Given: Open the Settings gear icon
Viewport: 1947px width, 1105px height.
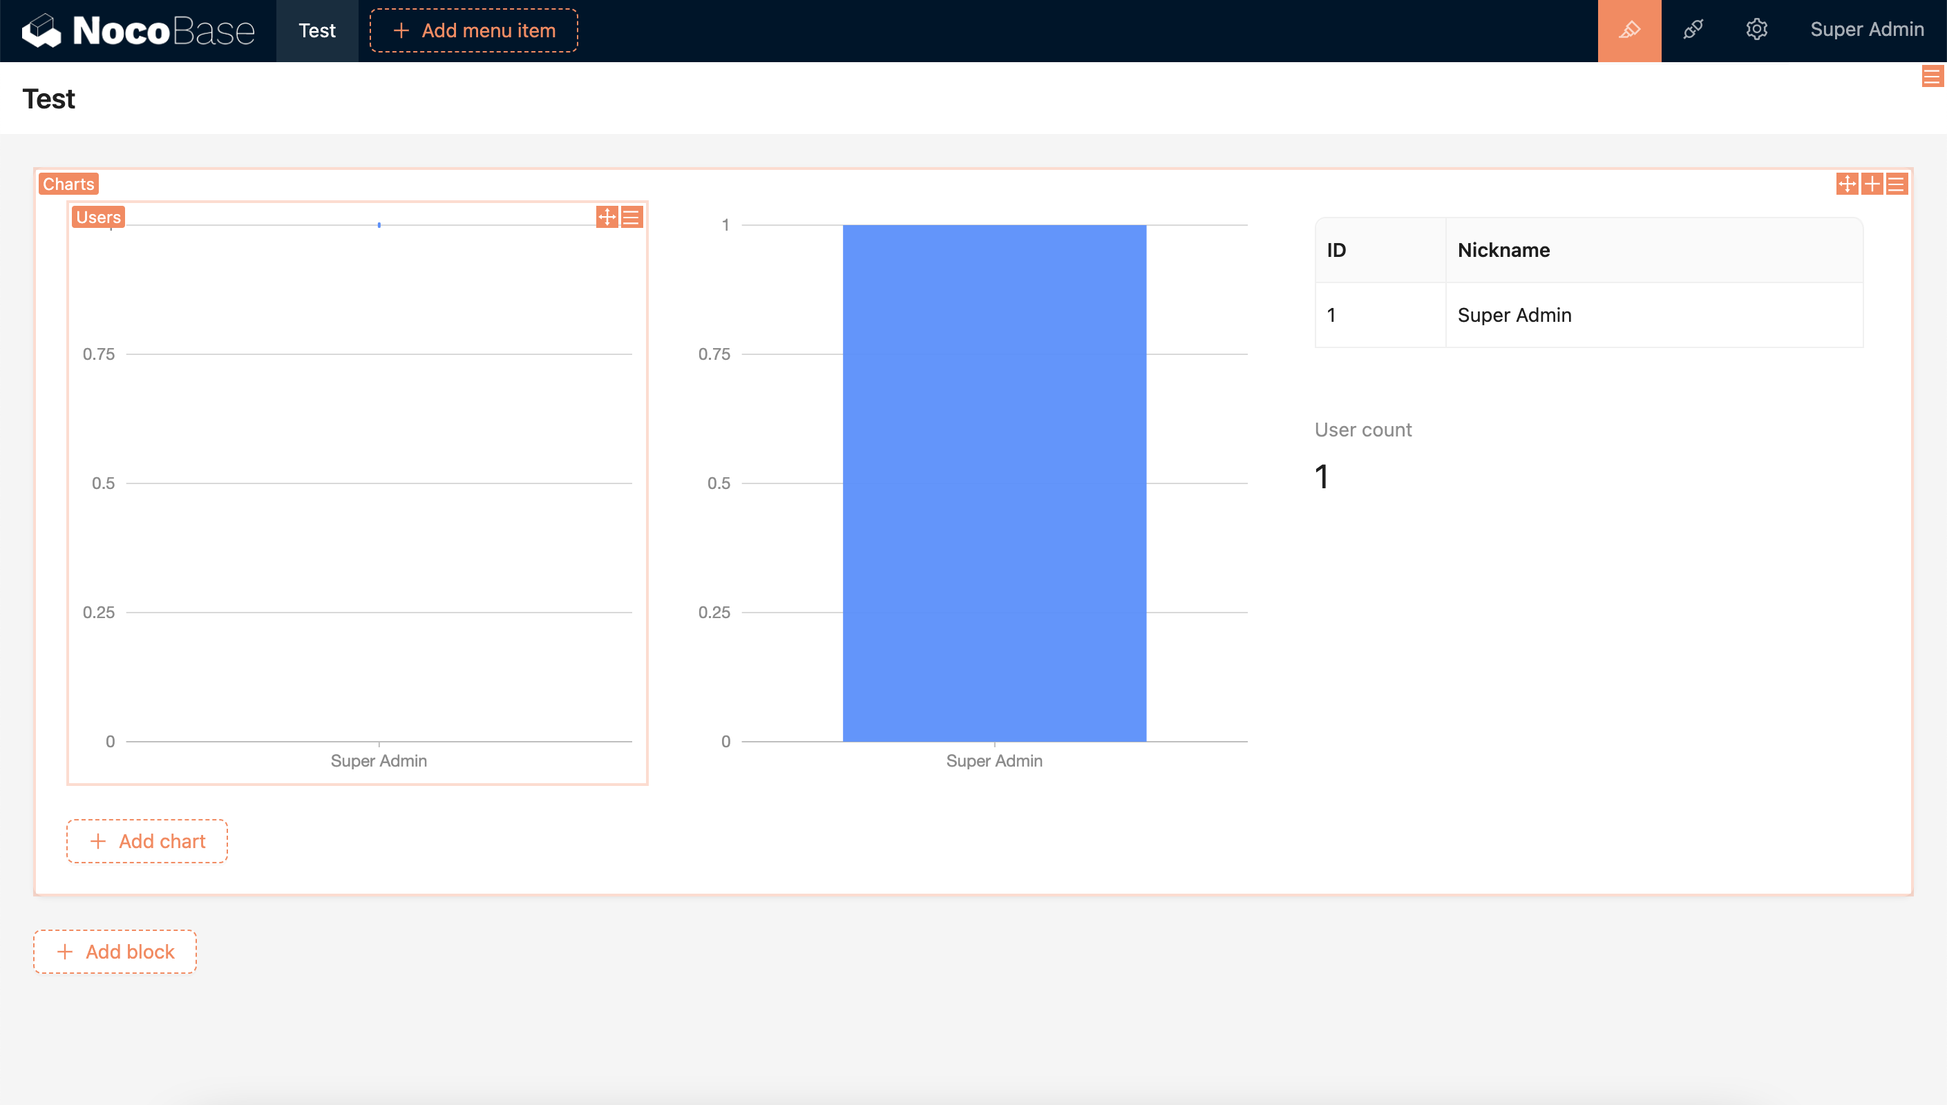Looking at the screenshot, I should [1756, 30].
